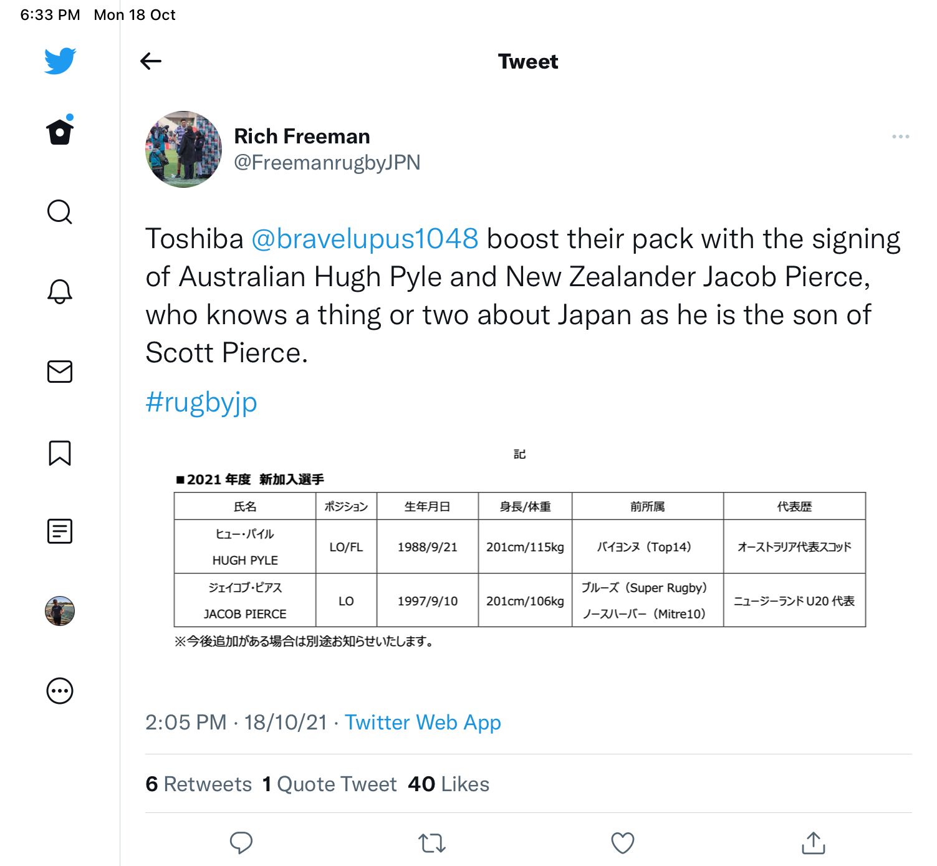Screen dimensions: 937x866
Task: Open own profile avatar in sidebar
Action: (60, 611)
